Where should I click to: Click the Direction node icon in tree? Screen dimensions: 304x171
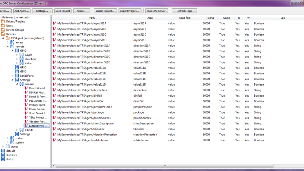click(x=22, y=59)
